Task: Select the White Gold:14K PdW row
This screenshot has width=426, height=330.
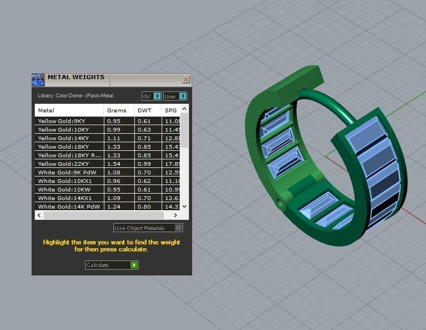Action: pyautogui.click(x=108, y=206)
